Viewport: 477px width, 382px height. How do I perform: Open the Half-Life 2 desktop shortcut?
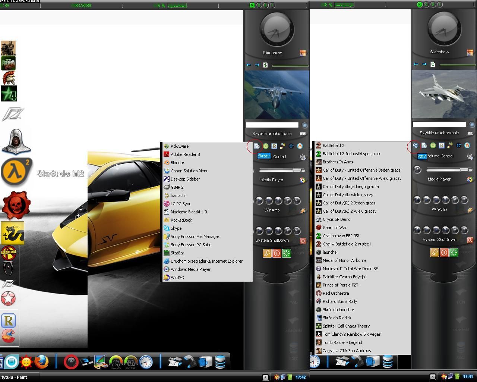(16, 172)
